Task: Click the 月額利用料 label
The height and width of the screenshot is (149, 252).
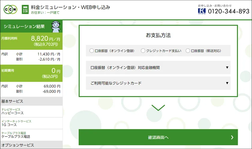Action: 9,39
